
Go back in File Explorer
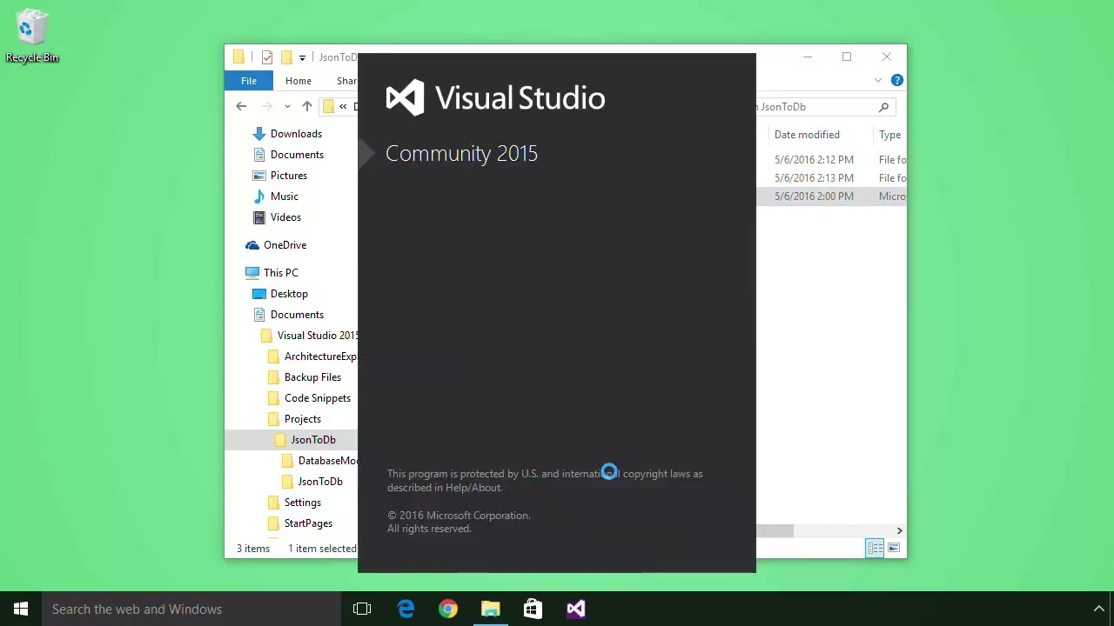[241, 106]
